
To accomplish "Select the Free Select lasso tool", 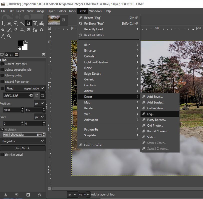I will point(15,23).
